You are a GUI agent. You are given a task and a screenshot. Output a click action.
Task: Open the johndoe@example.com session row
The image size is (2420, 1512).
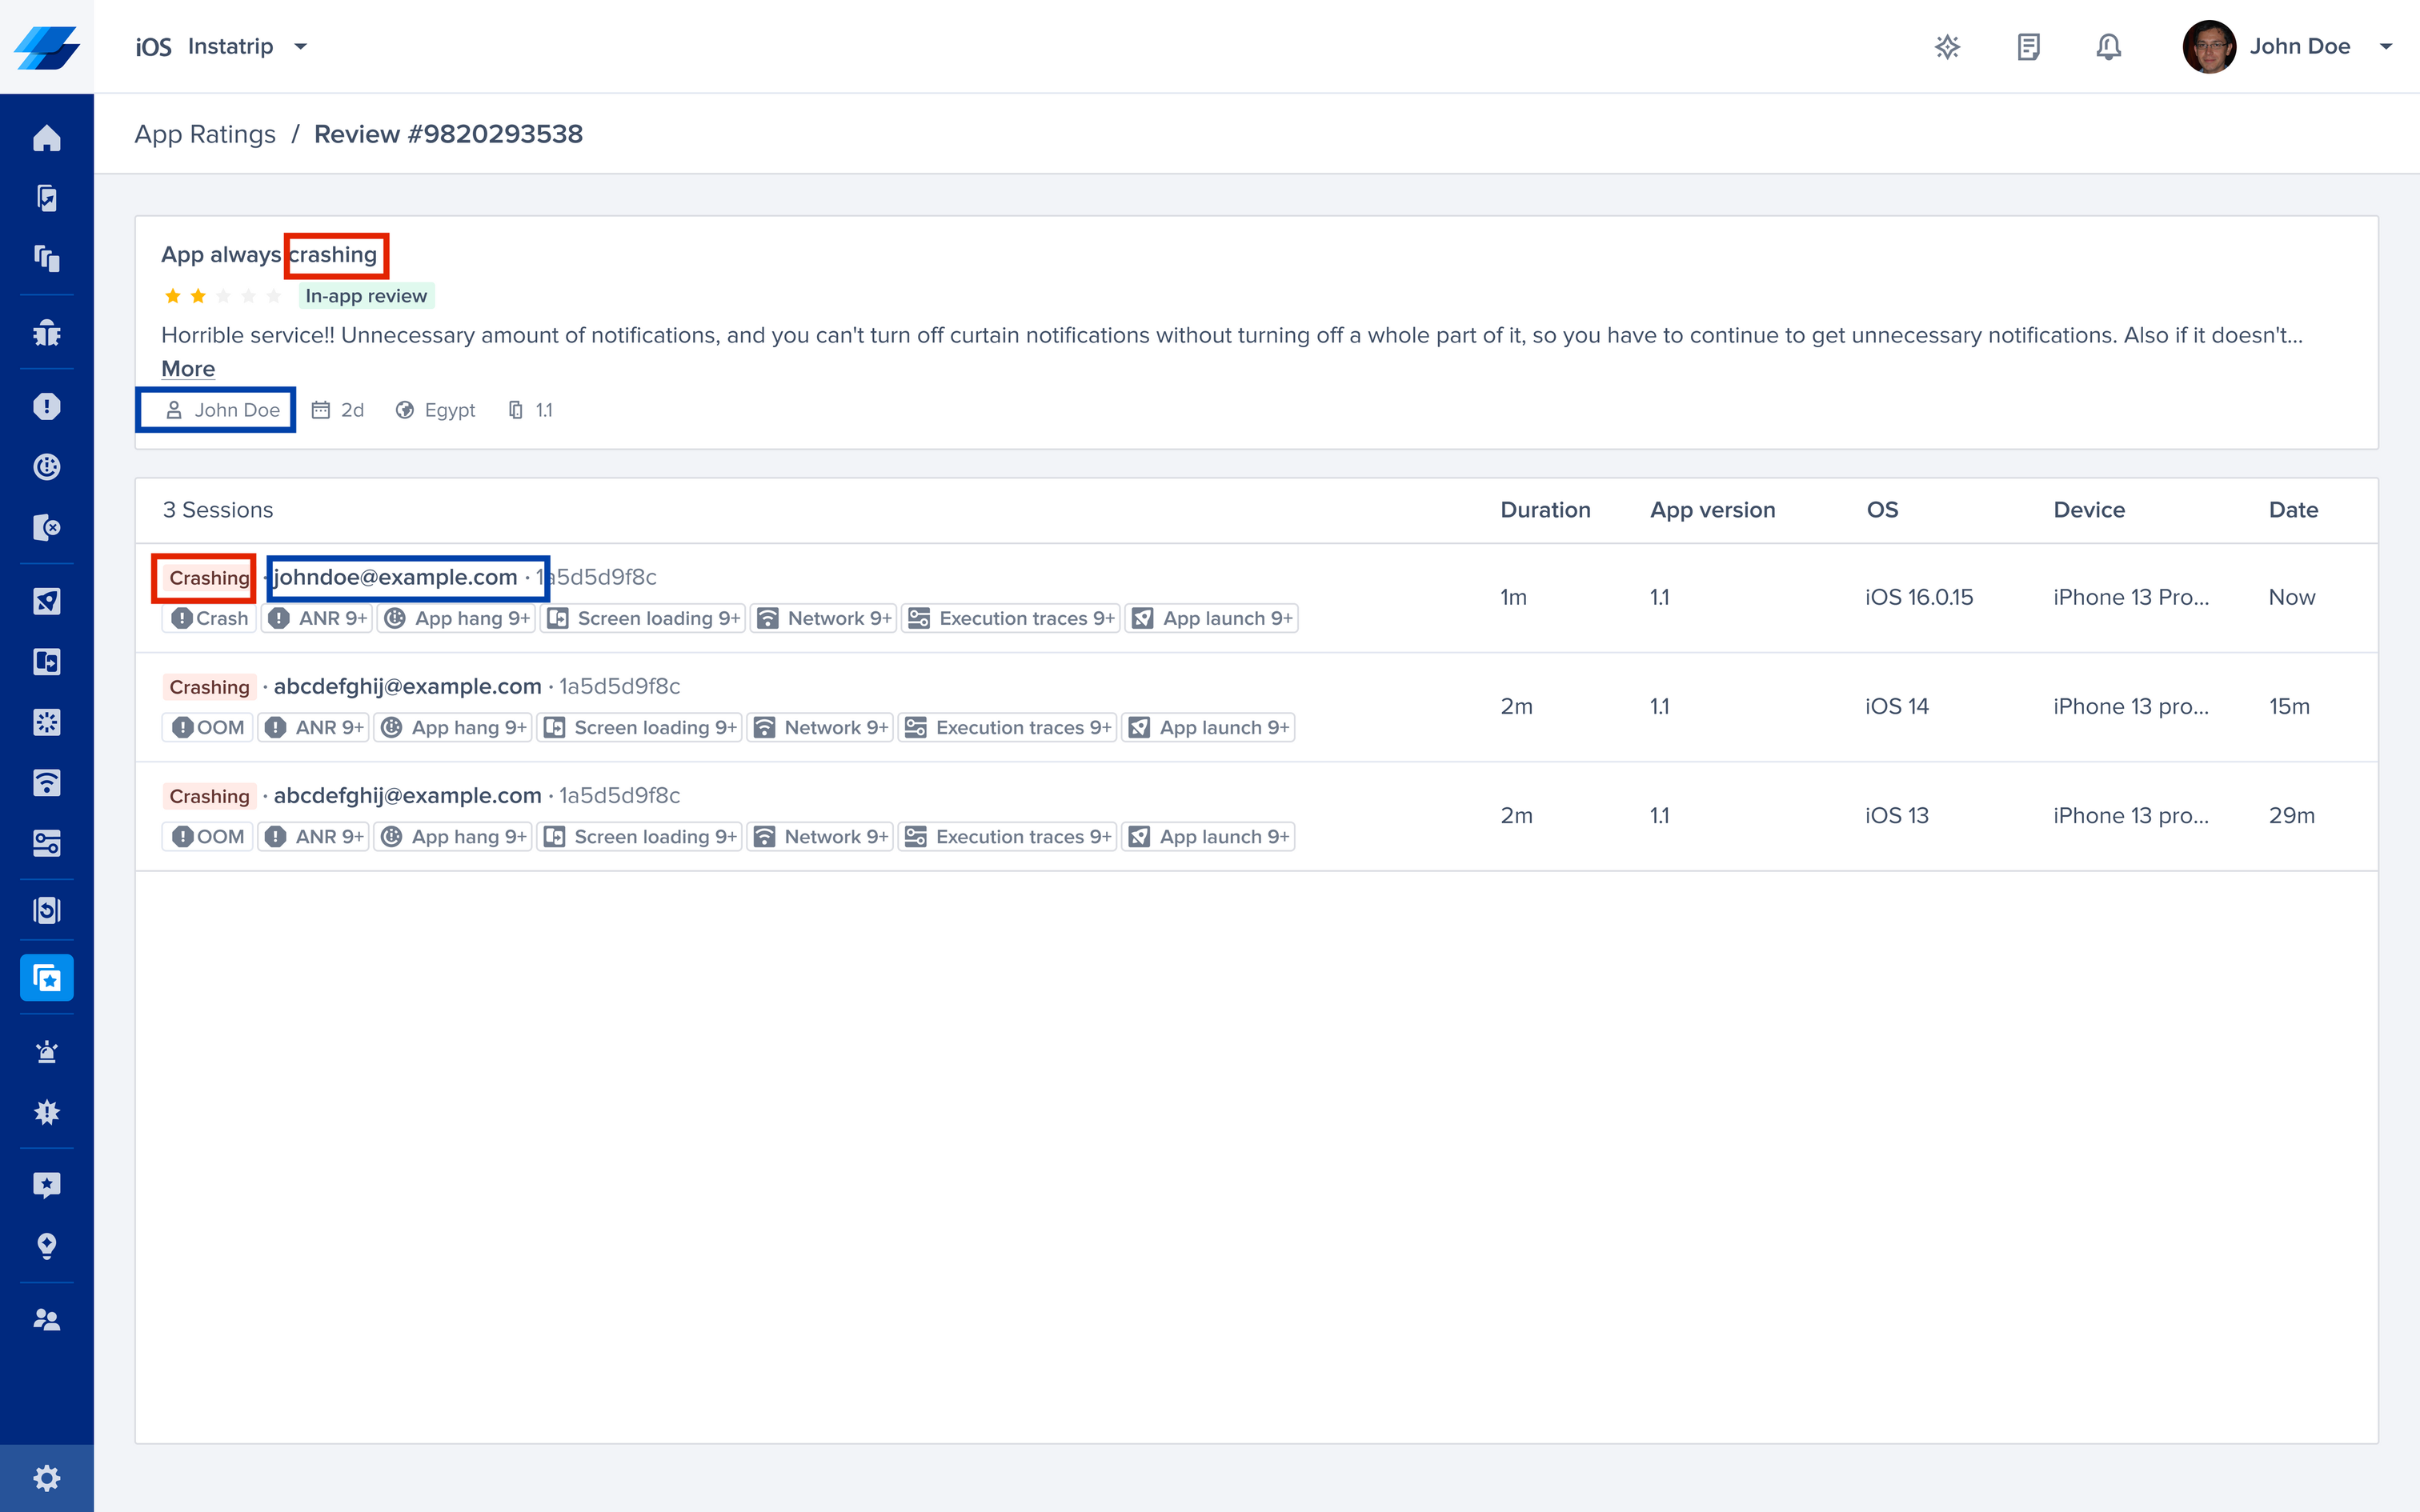tap(396, 577)
